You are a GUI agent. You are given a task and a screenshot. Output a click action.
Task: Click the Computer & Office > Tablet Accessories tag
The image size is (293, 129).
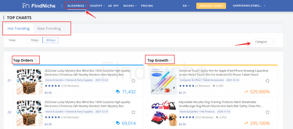point(202,80)
